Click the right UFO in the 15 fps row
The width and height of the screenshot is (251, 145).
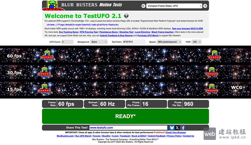click(x=212, y=89)
